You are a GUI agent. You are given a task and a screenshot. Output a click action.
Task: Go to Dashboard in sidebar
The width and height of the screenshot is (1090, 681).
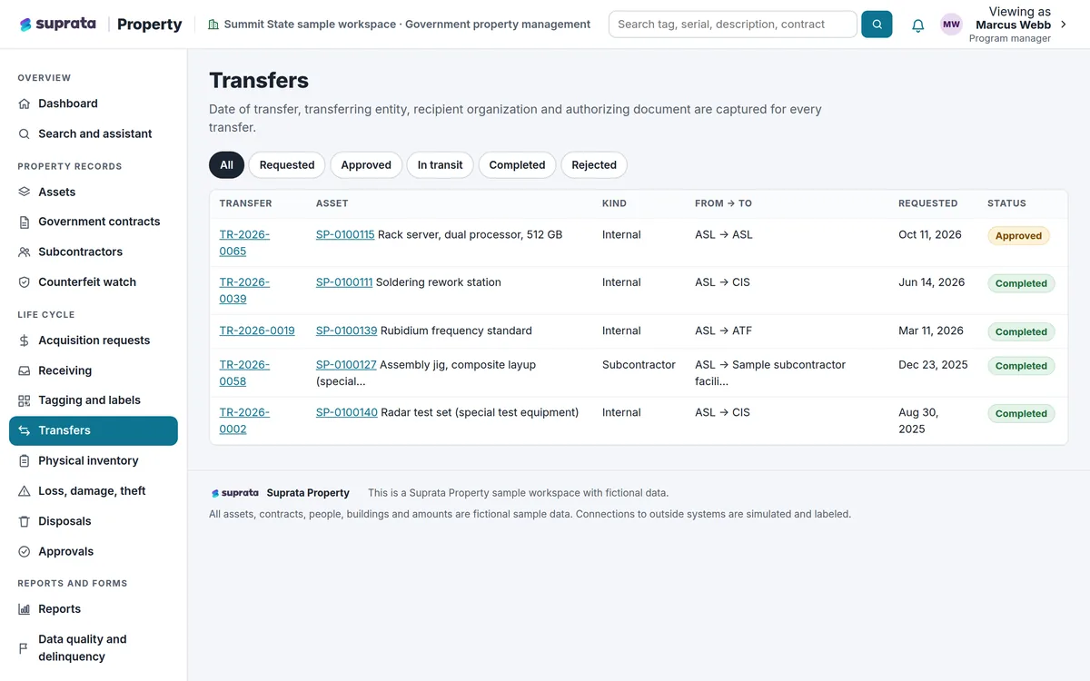point(68,104)
